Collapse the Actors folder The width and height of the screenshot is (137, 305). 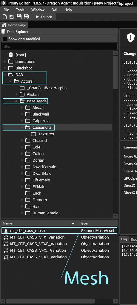click(x=11, y=81)
